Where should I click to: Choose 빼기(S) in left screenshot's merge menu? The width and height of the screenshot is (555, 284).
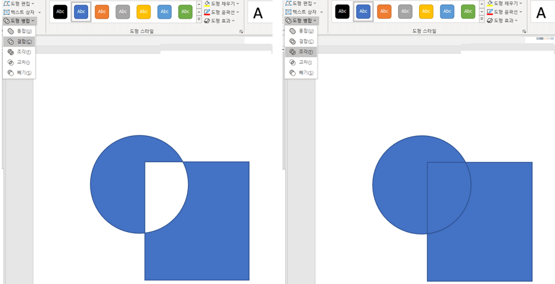point(19,73)
